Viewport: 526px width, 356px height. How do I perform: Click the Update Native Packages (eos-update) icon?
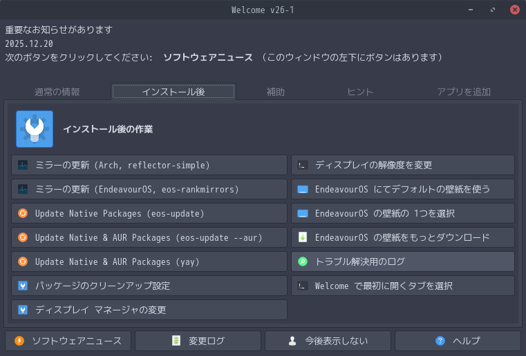(23, 214)
